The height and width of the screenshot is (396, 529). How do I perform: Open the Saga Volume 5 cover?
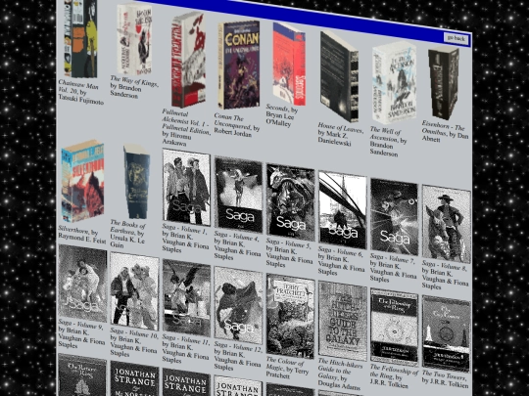(x=290, y=202)
